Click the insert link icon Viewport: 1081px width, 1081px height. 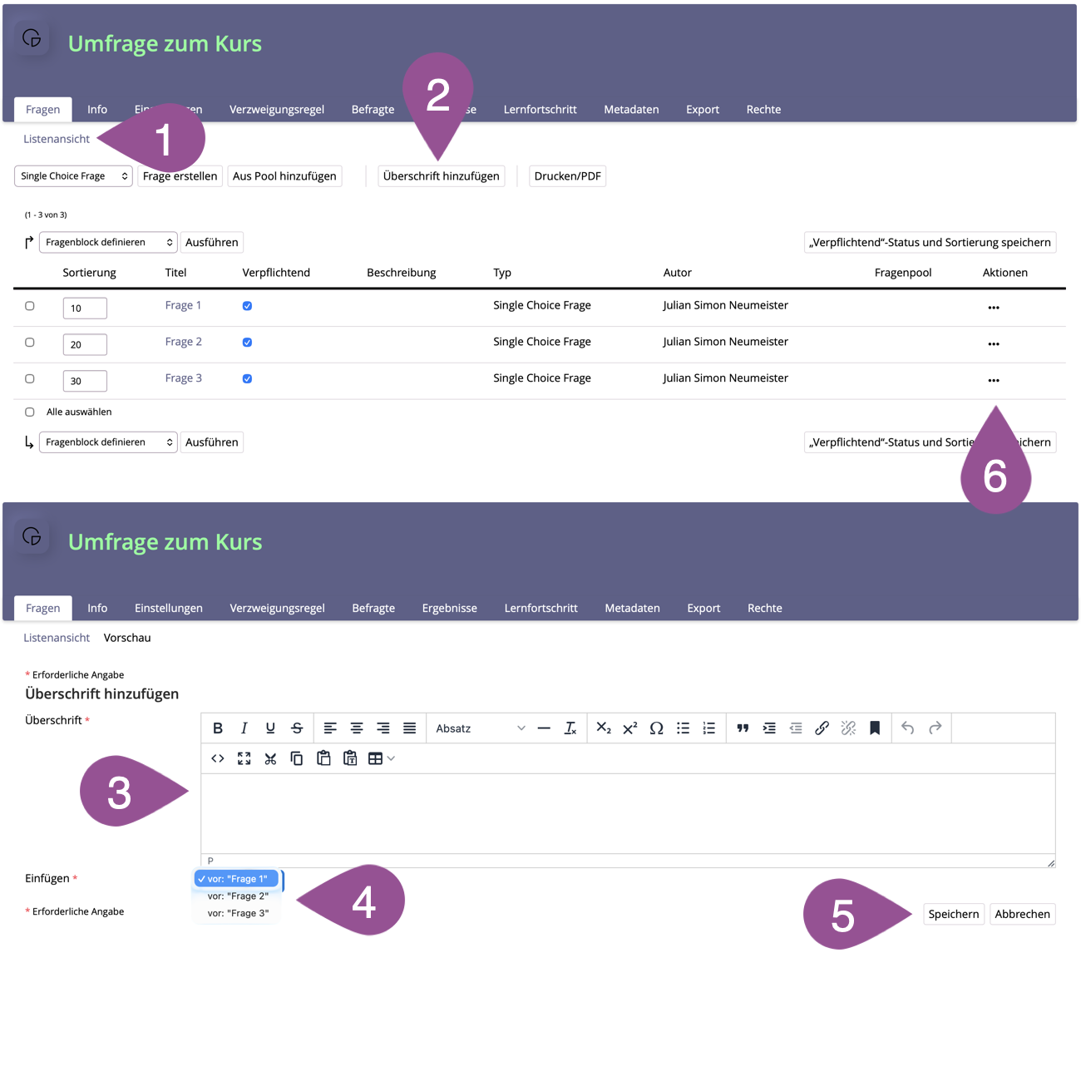(822, 728)
